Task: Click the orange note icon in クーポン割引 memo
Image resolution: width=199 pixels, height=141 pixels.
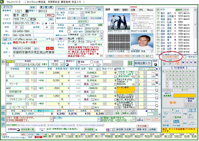Action: point(133,92)
